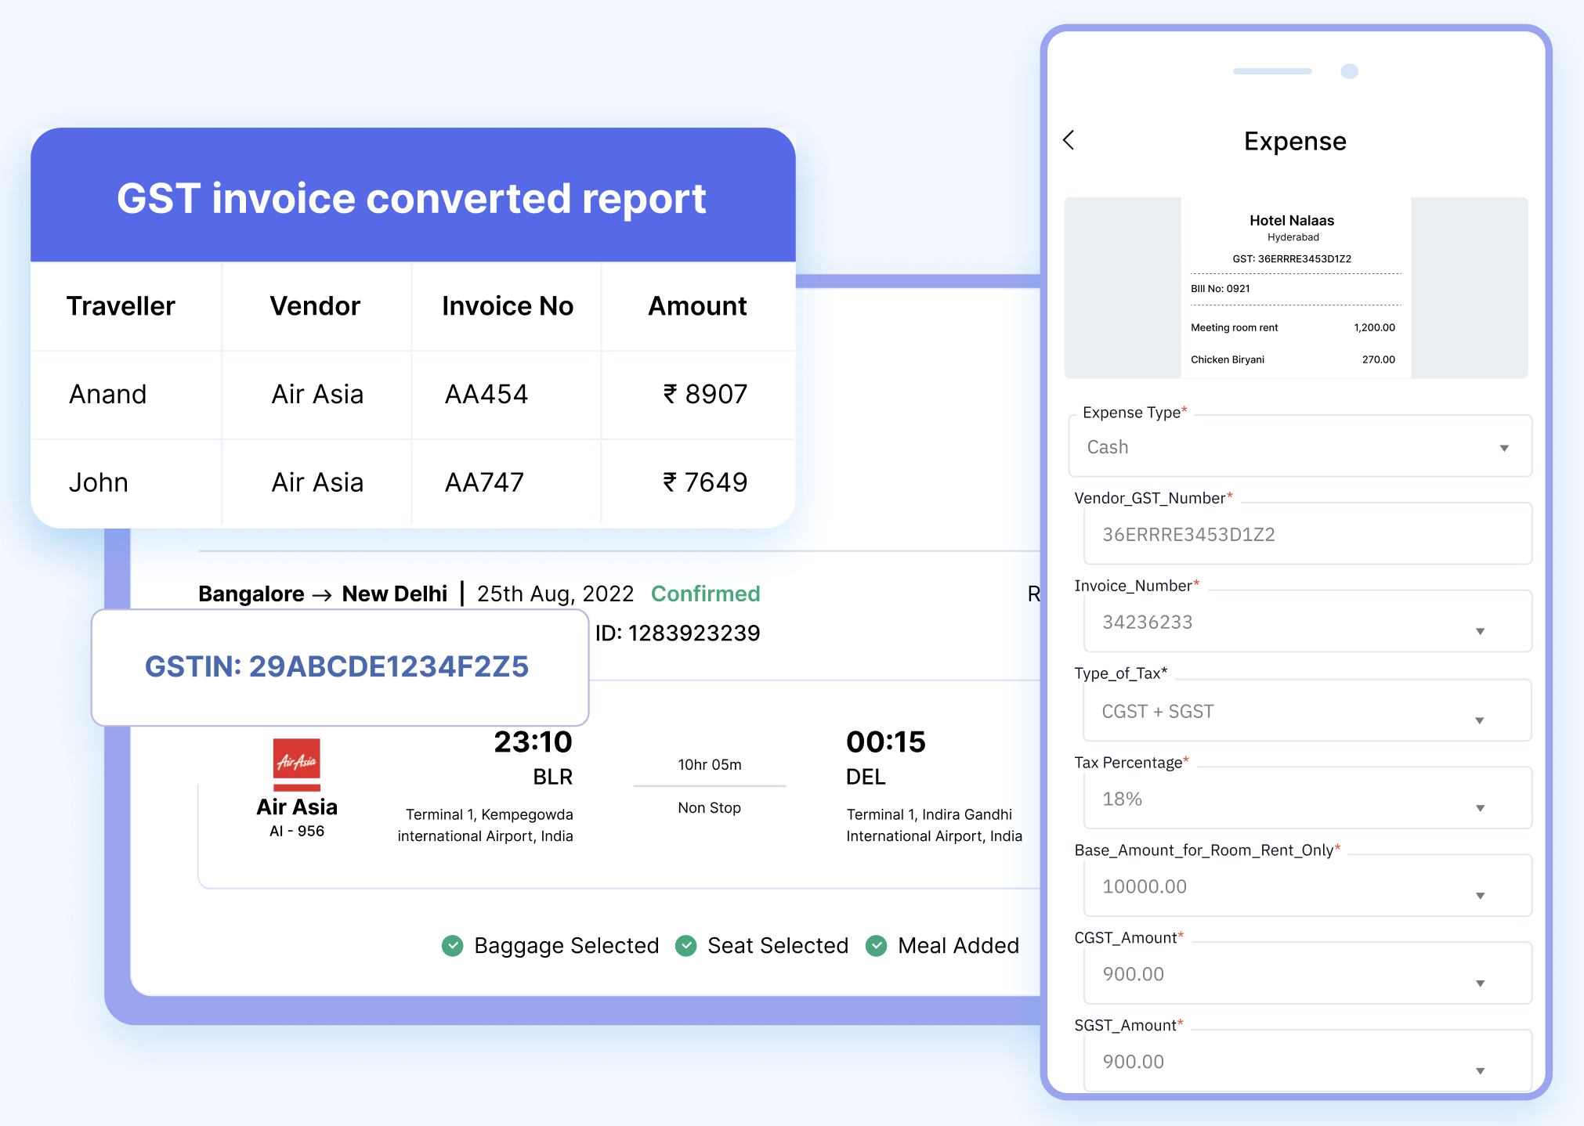The width and height of the screenshot is (1584, 1126).
Task: Click the phone's top pill handle bar
Action: click(1272, 71)
